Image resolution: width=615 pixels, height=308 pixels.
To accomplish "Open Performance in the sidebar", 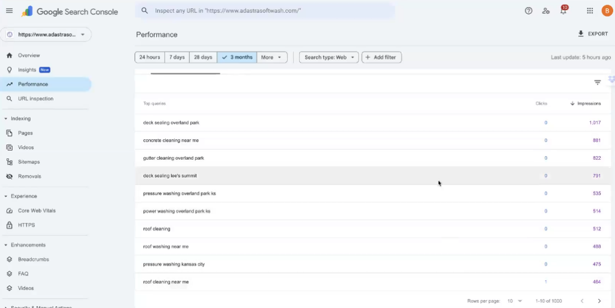I will (46, 84).
